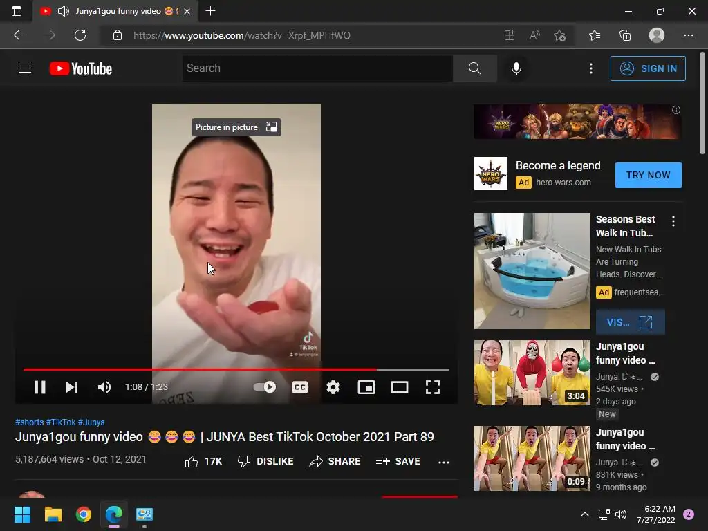This screenshot has width=708, height=531.
Task: Add this page to favorites star
Action: 559,35
